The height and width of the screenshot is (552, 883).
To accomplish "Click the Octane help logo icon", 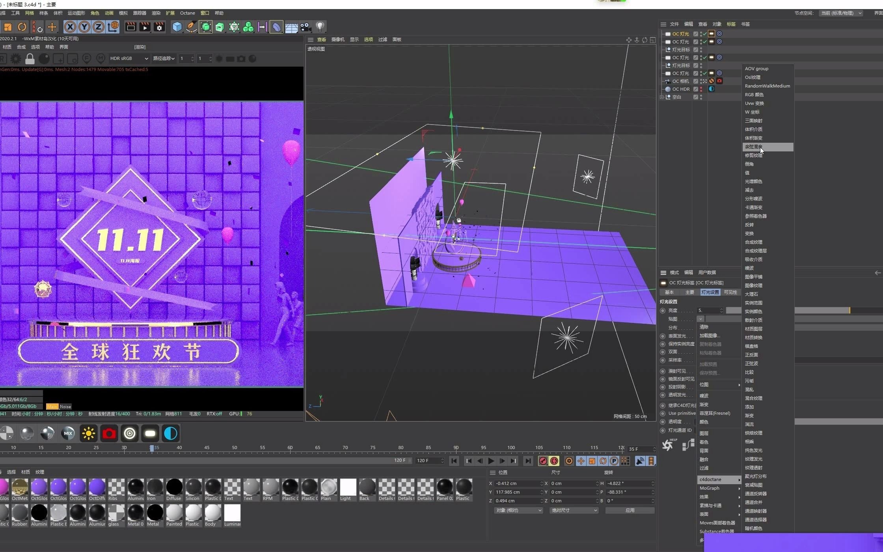I will click(669, 445).
